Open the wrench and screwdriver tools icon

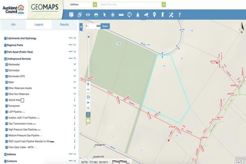(171, 15)
